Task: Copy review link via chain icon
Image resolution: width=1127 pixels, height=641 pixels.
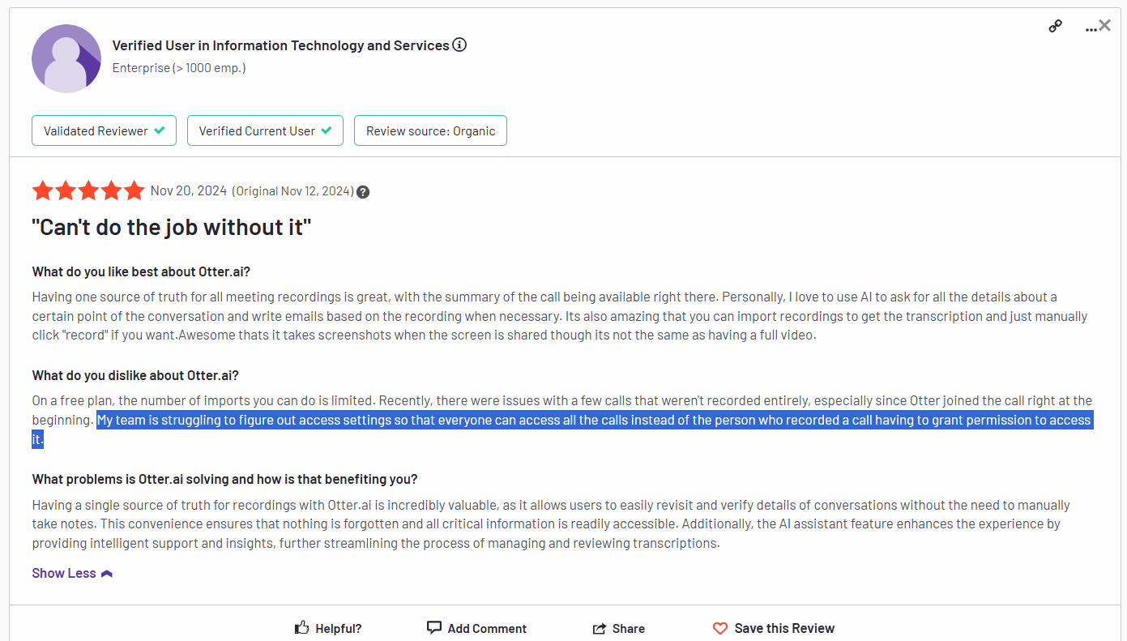Action: [1055, 27]
